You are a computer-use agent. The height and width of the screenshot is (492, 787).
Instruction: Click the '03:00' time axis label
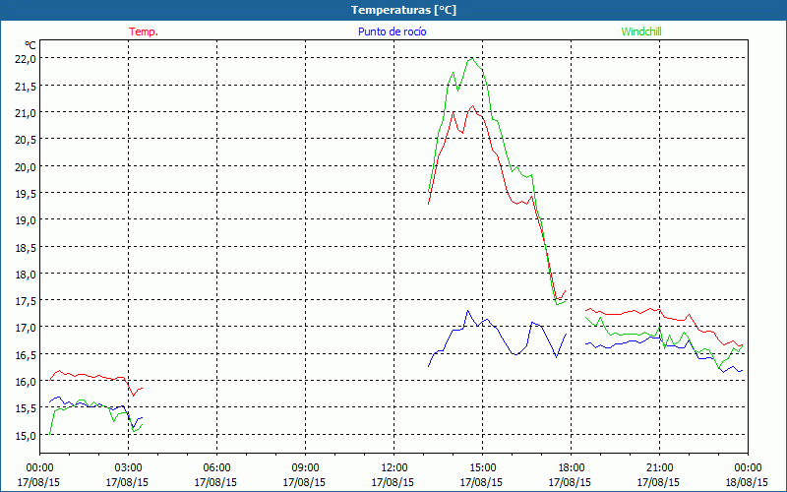coord(128,468)
